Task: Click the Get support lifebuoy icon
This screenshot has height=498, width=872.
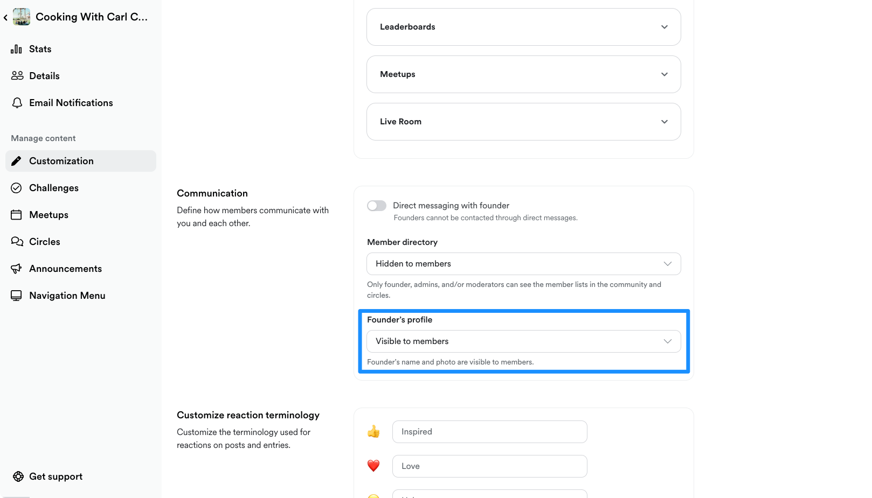Action: pos(18,476)
